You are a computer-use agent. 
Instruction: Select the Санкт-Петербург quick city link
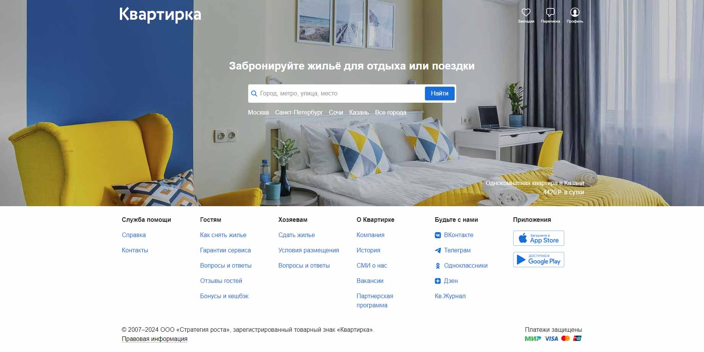coord(299,112)
